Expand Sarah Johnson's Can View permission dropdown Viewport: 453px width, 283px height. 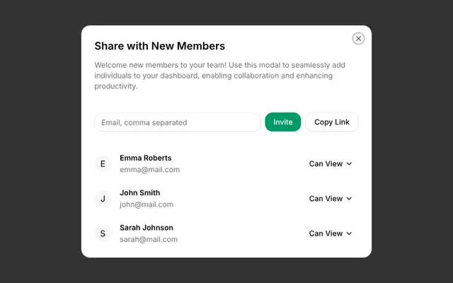coord(331,233)
